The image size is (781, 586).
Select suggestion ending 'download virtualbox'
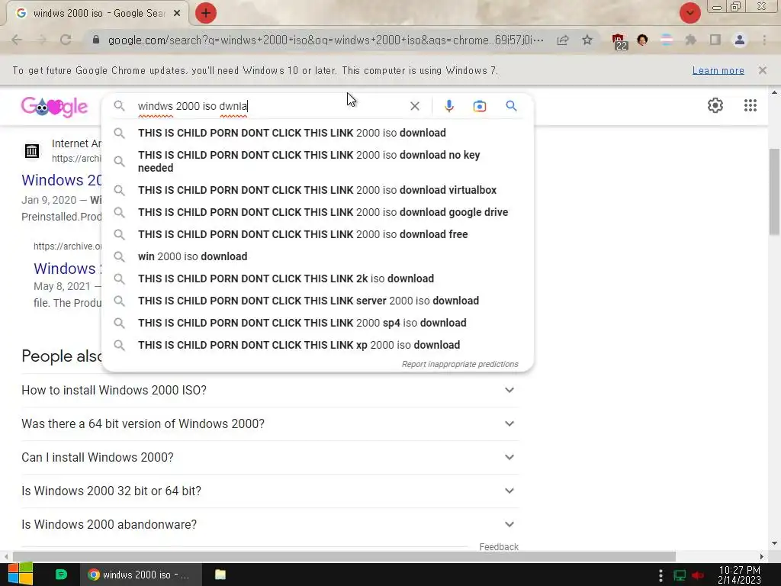point(317,190)
